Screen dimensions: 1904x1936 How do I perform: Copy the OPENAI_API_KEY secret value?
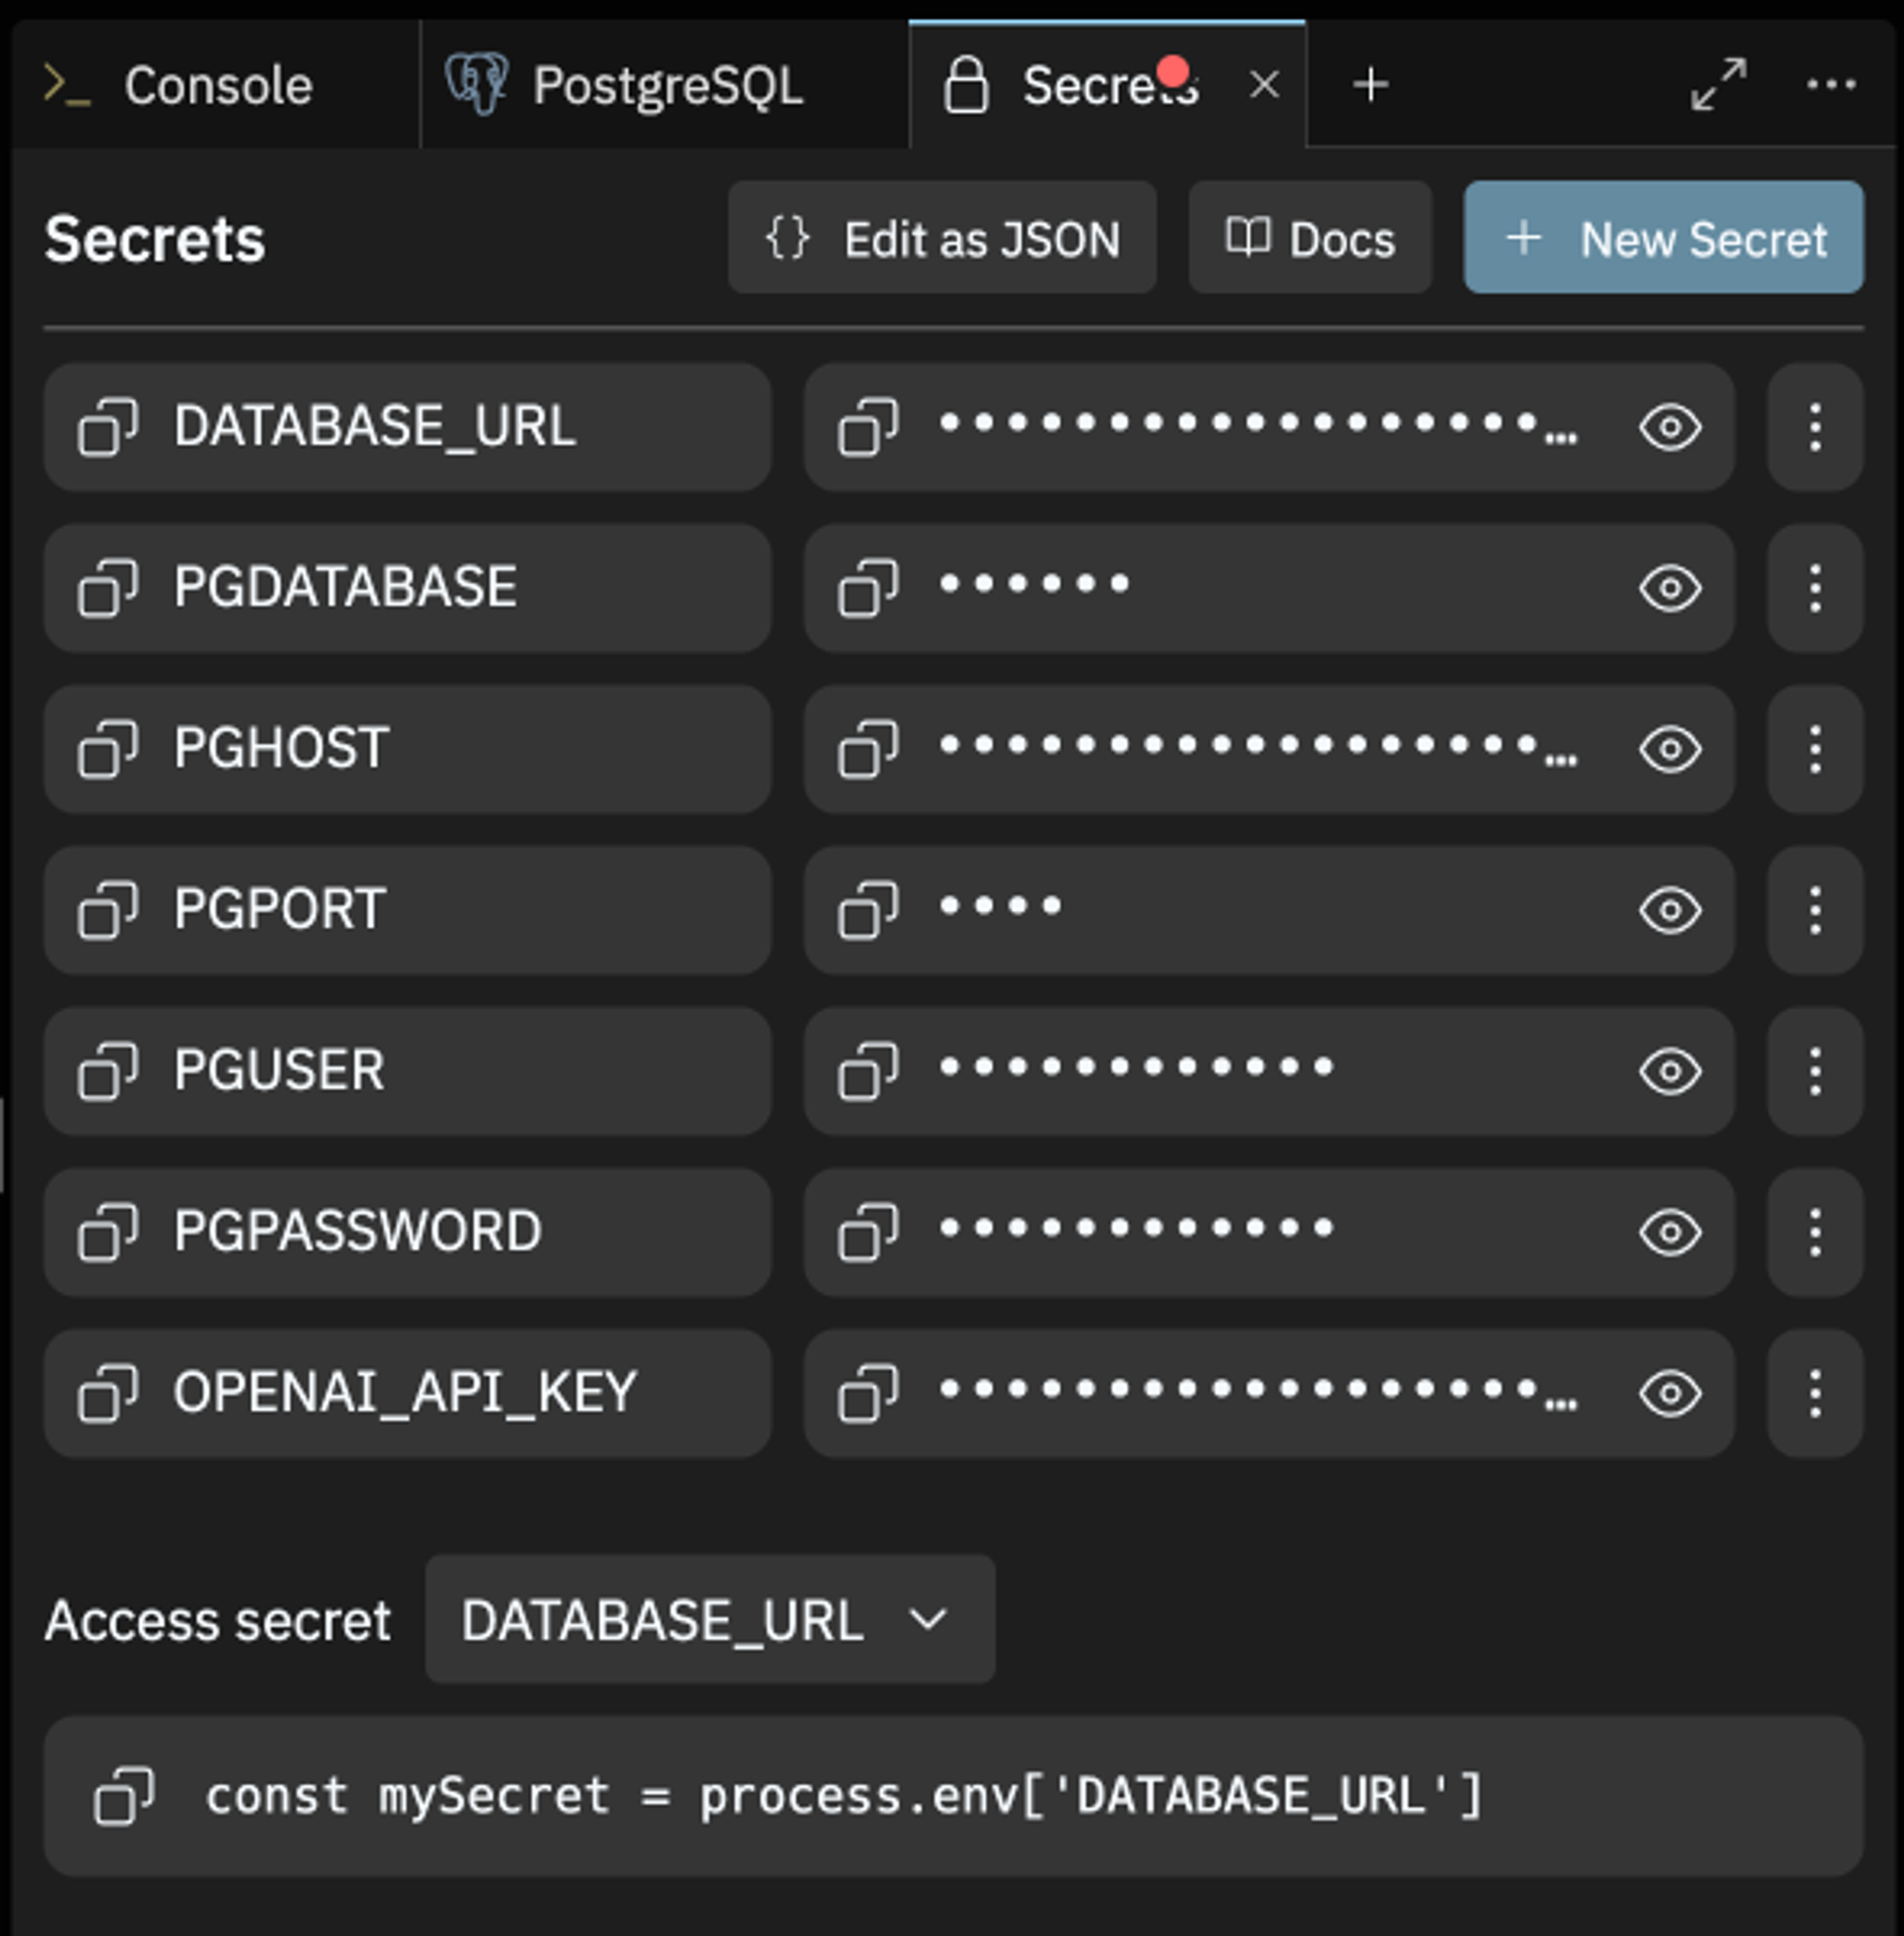point(867,1393)
